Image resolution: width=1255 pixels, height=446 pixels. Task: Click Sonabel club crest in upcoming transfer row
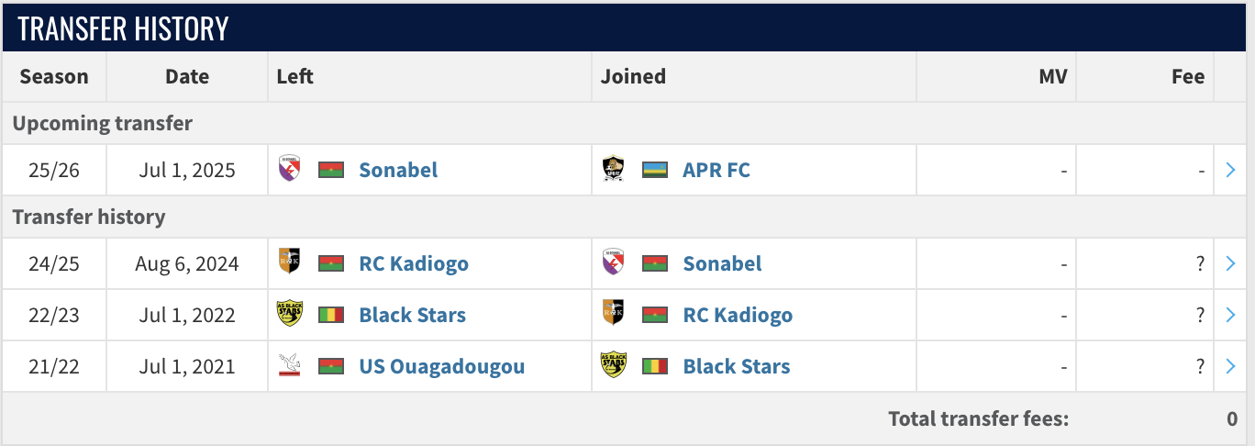tap(289, 169)
